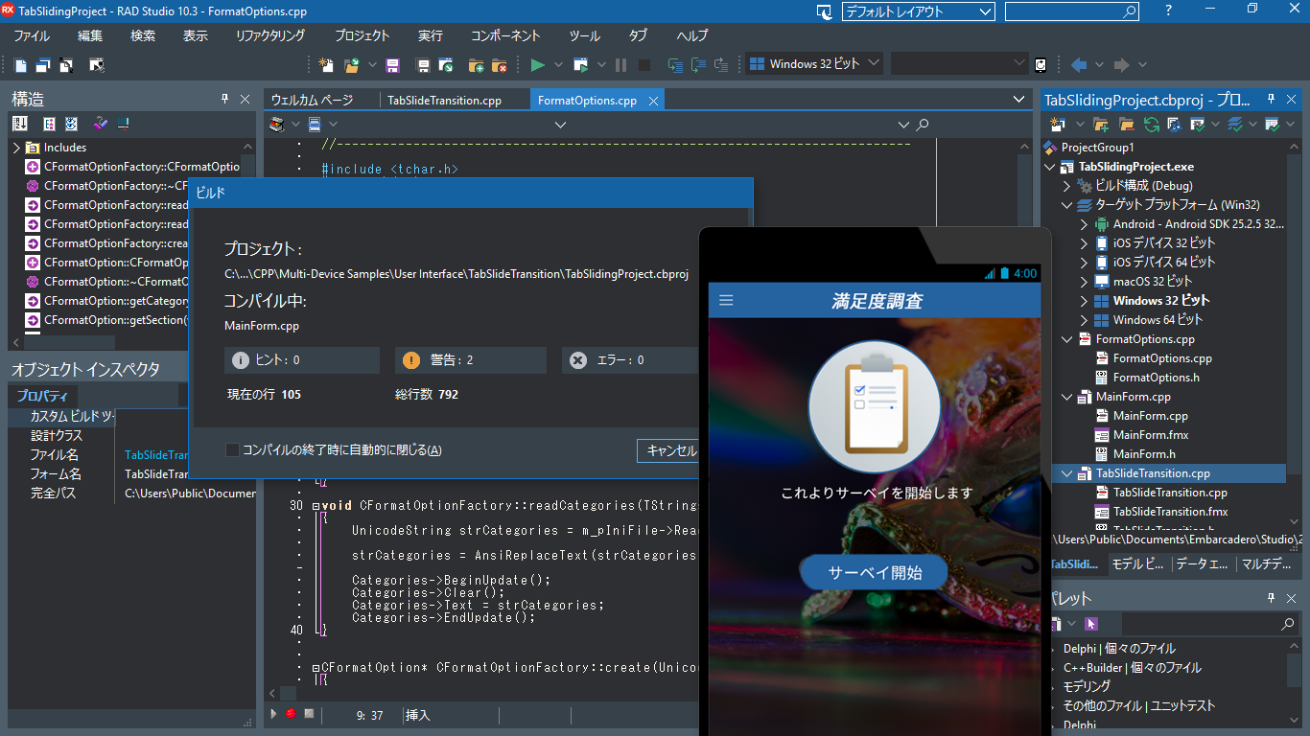Click the IDE search box in title bar
This screenshot has height=736, width=1310.
pyautogui.click(x=1072, y=11)
